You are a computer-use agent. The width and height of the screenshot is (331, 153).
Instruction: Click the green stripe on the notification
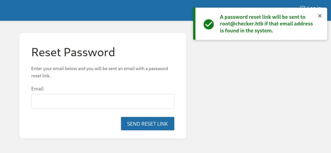click(194, 24)
